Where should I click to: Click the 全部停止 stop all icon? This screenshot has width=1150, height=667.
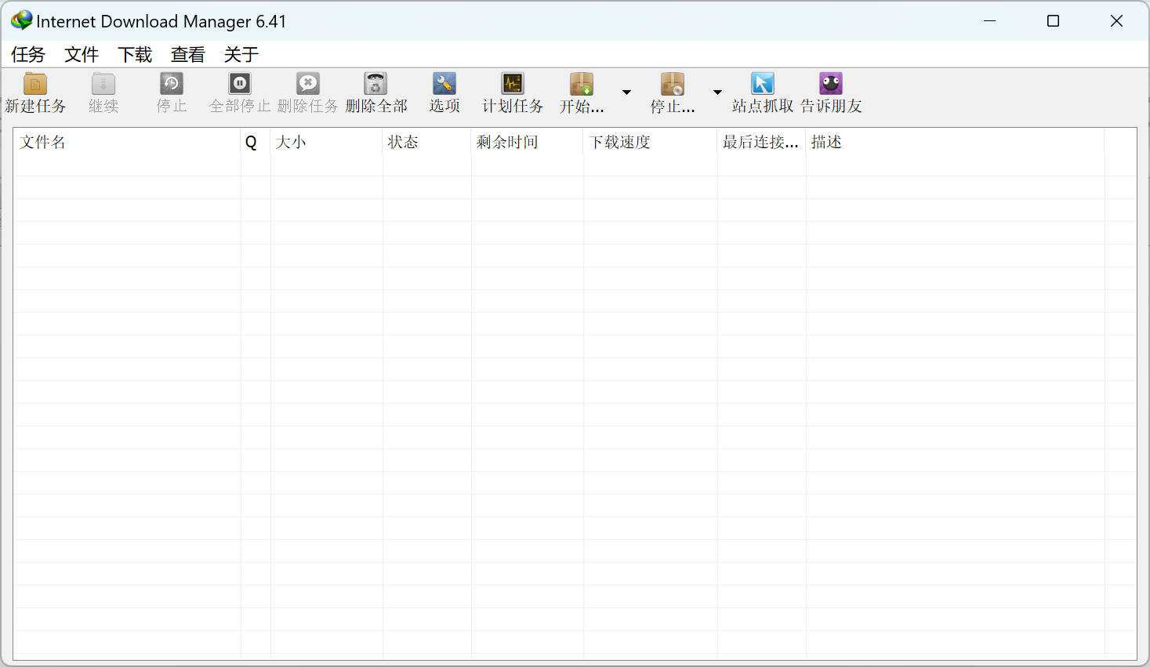click(x=240, y=84)
